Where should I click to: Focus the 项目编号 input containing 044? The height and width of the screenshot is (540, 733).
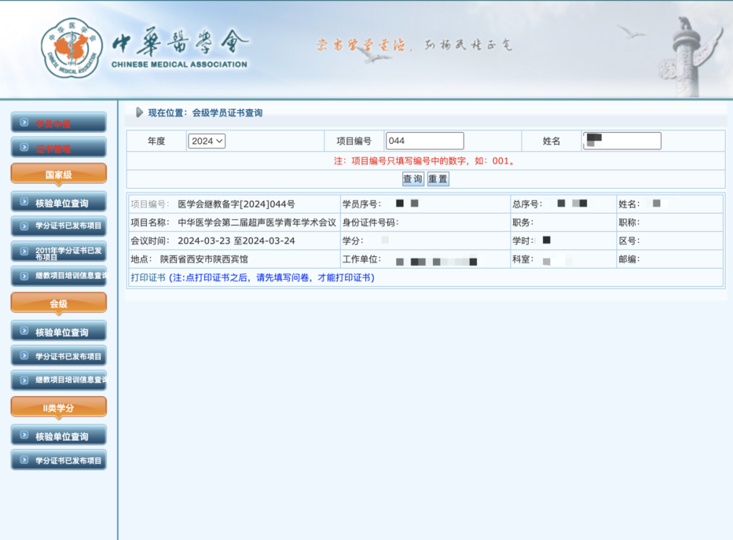424,140
